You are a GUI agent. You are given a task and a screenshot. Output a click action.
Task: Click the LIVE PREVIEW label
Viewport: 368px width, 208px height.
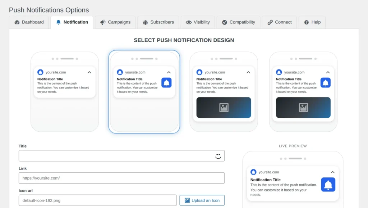click(x=293, y=146)
